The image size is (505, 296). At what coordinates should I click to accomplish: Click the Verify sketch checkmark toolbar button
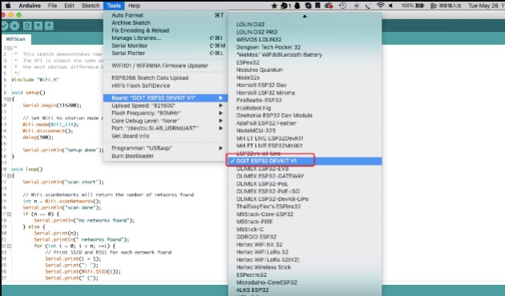pyautogui.click(x=4, y=26)
